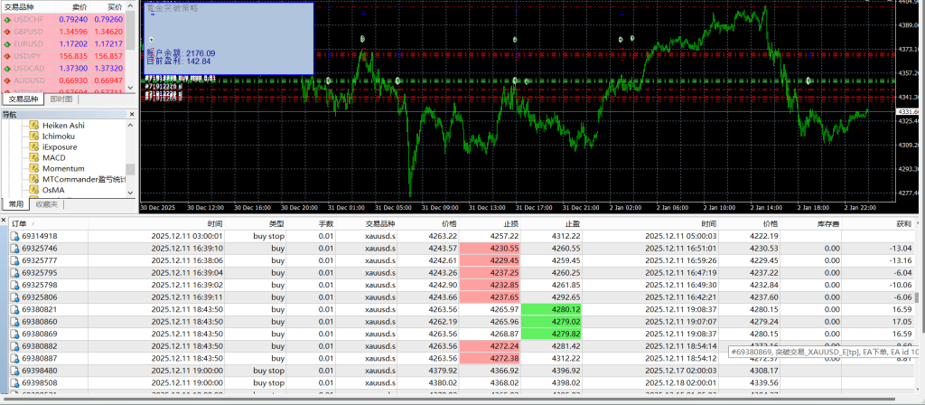This screenshot has height=405, width=925.
Task: Click the MACD indicator icon
Action: coord(33,157)
